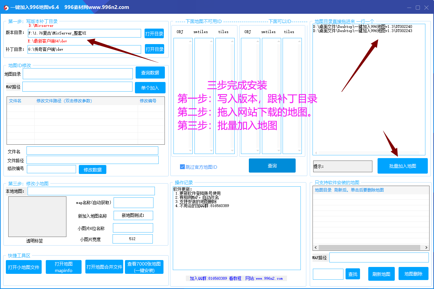点击地图删除按钮

(413, 274)
